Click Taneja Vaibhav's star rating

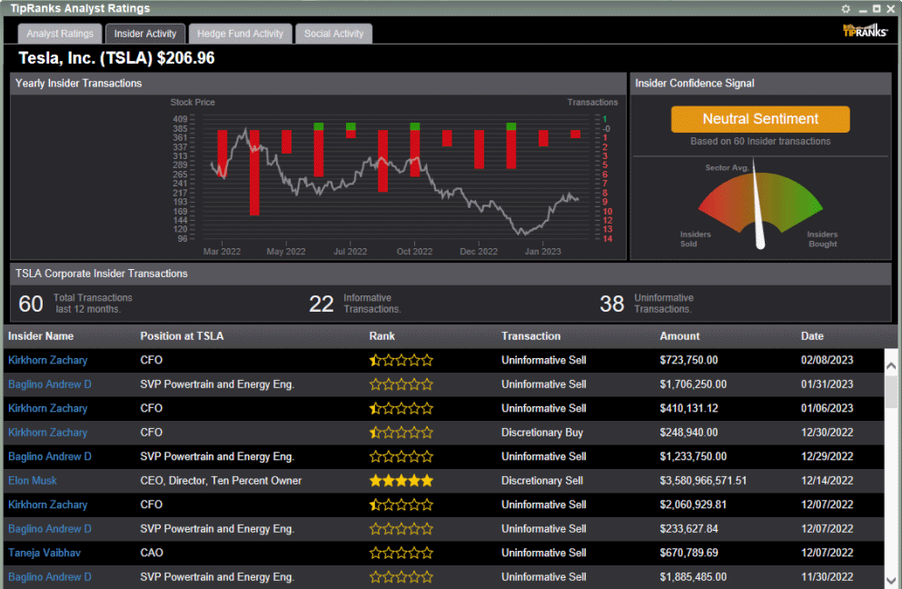tap(401, 553)
